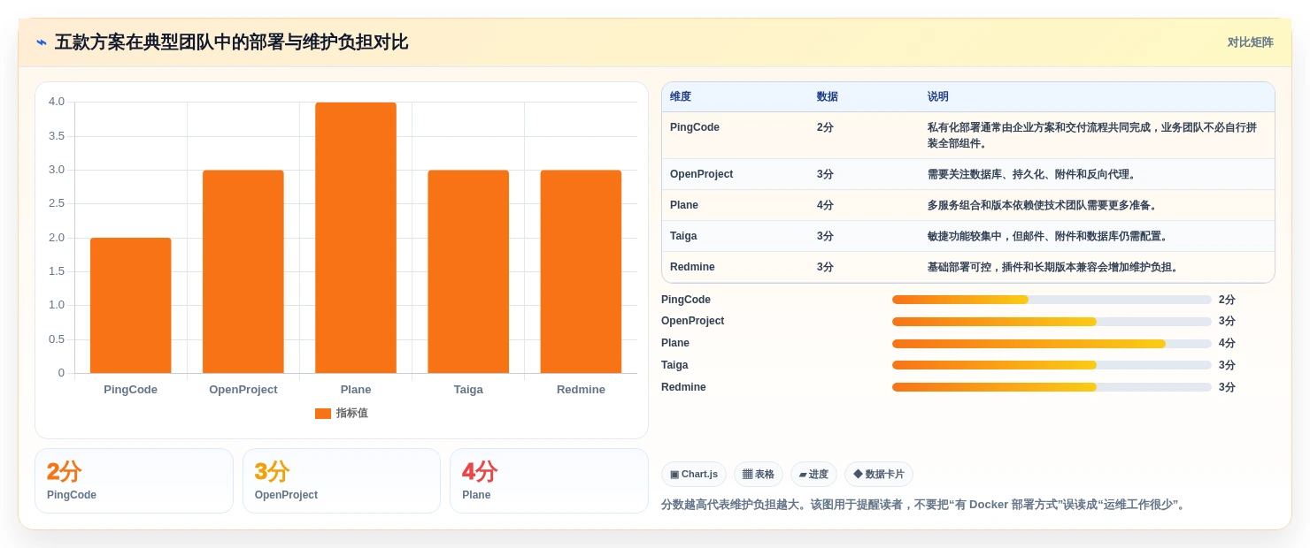The image size is (1310, 548).
Task: Click the Plane description starting 多服务组合
Action: [x=1044, y=205]
